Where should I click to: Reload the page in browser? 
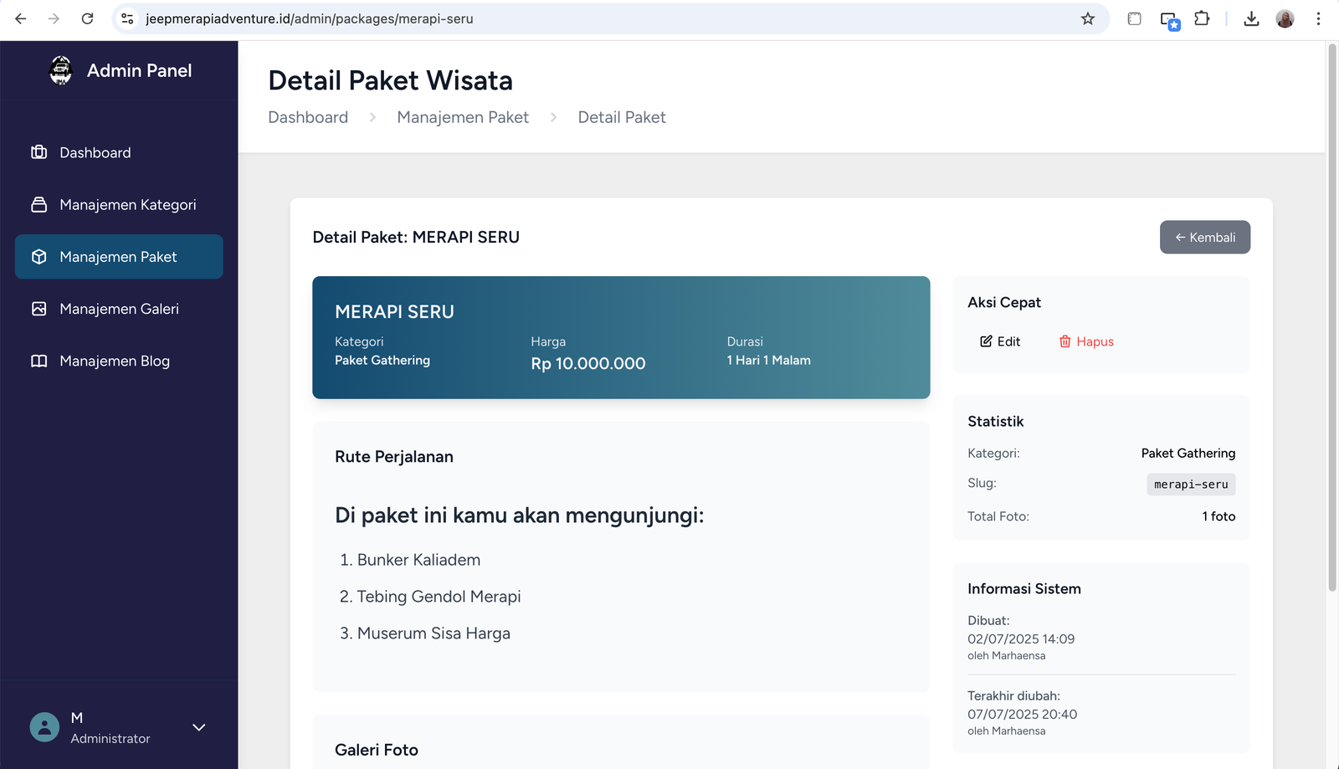coord(87,18)
